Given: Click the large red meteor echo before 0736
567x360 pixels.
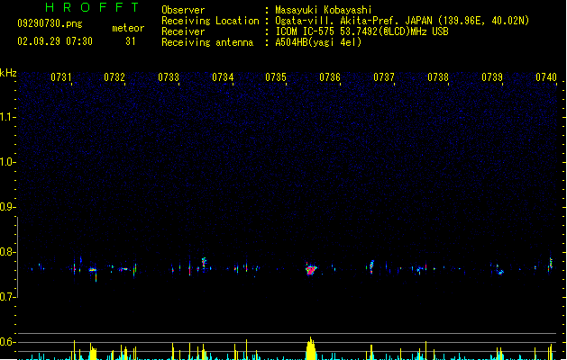Looking at the screenshot, I should point(311,270).
